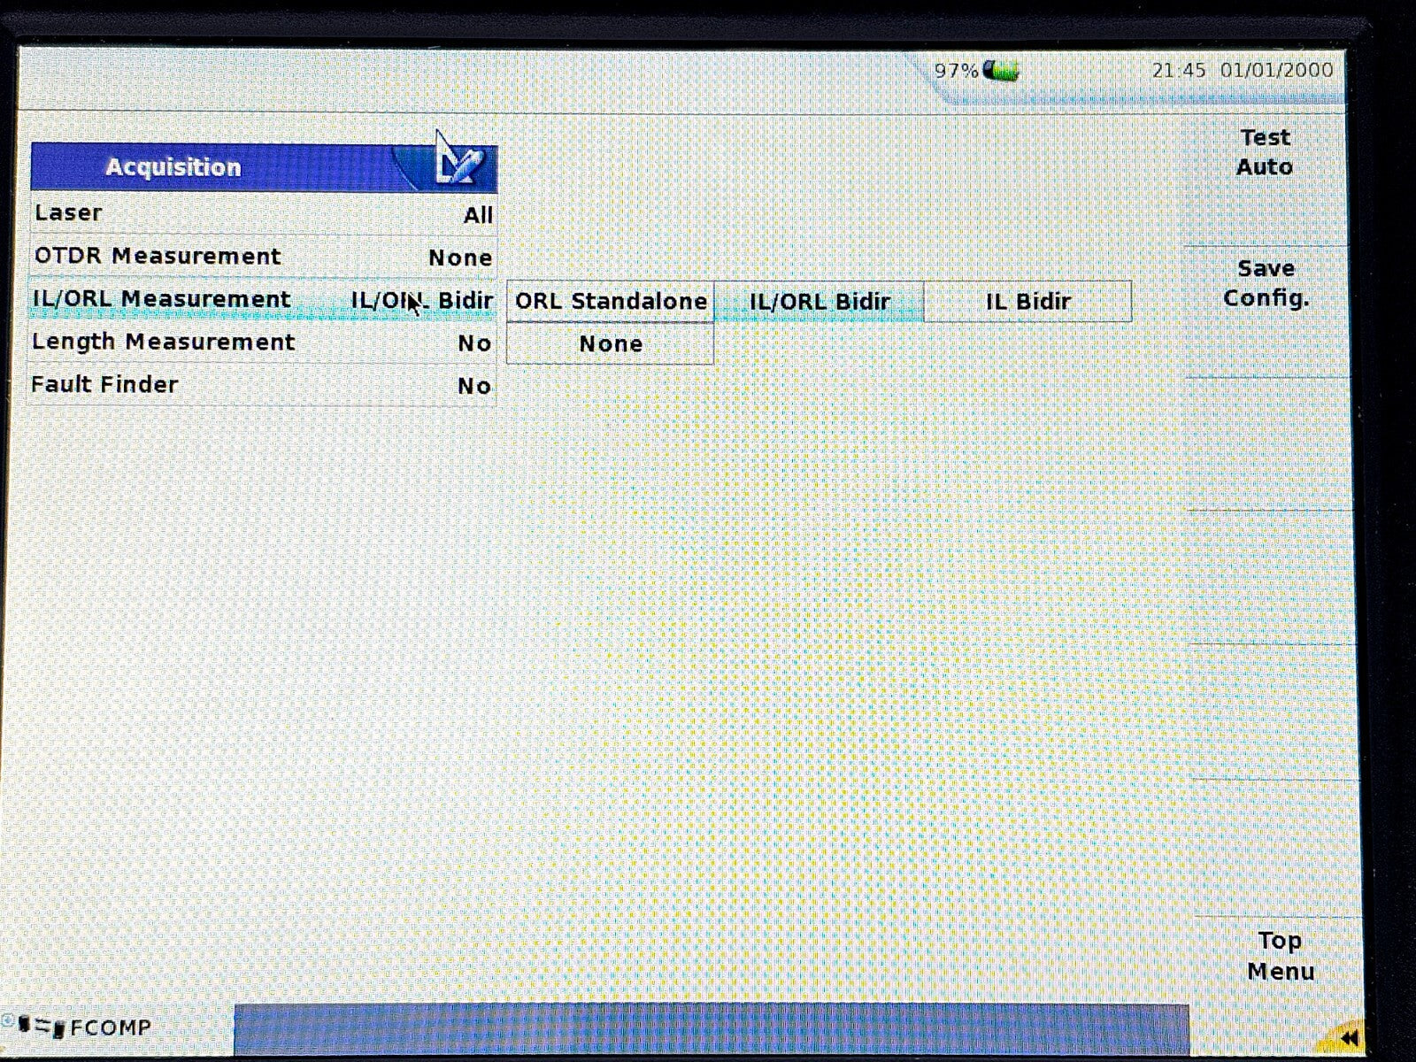Set IL/ORL measurement to None
This screenshot has height=1062, width=1416.
pyautogui.click(x=611, y=344)
